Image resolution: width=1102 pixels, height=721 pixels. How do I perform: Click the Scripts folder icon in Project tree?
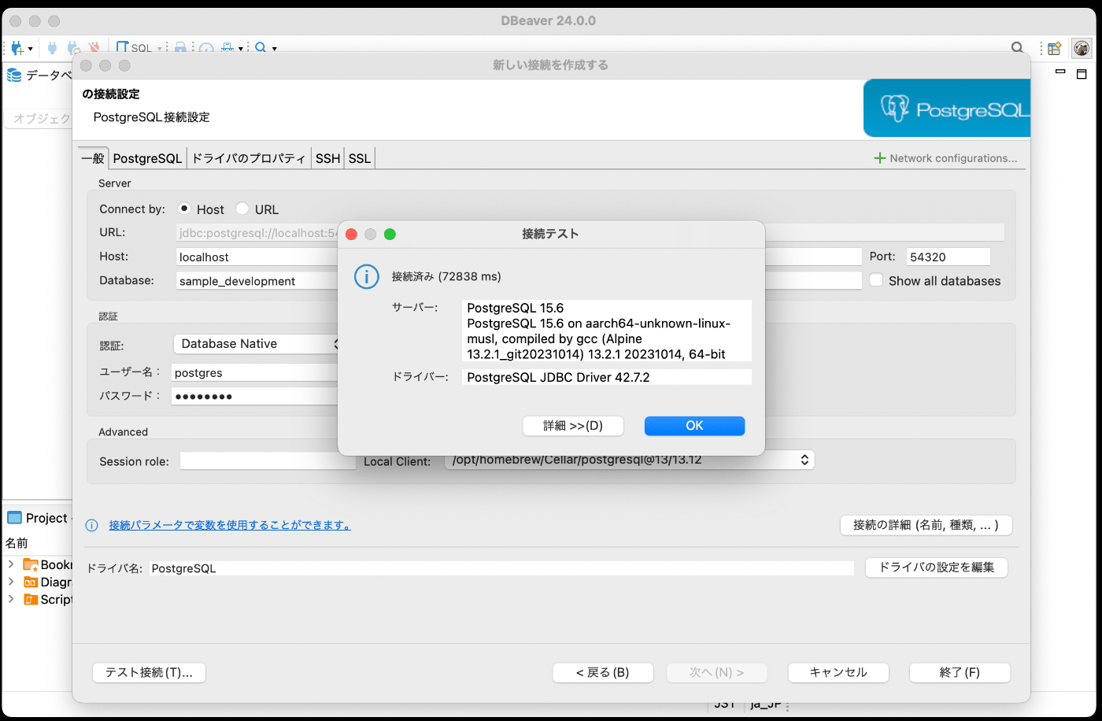click(x=31, y=599)
